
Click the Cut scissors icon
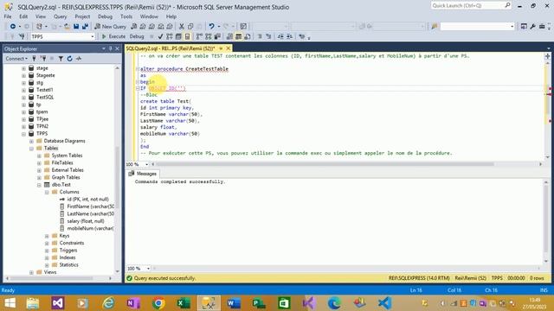click(x=182, y=27)
